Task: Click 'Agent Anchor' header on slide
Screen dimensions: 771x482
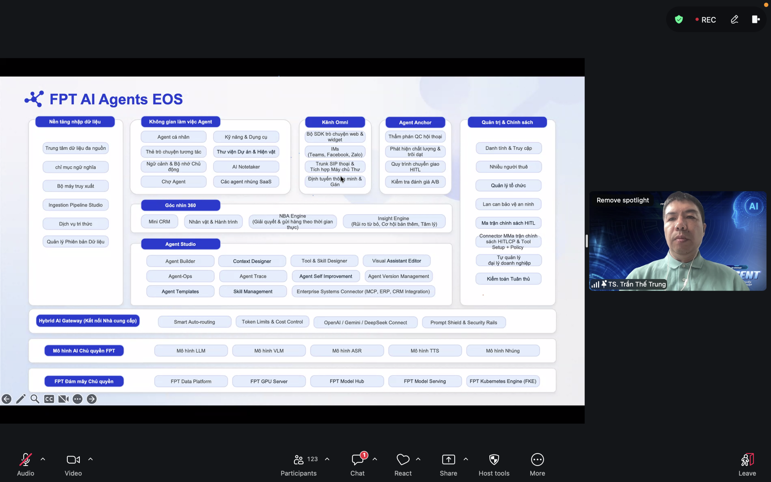Action: [415, 122]
